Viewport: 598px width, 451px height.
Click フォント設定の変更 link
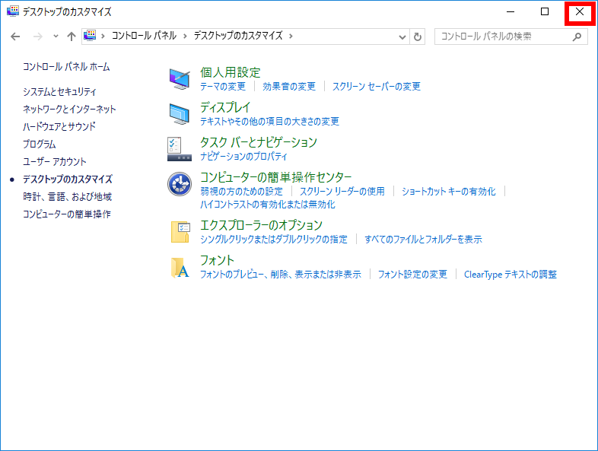(412, 275)
